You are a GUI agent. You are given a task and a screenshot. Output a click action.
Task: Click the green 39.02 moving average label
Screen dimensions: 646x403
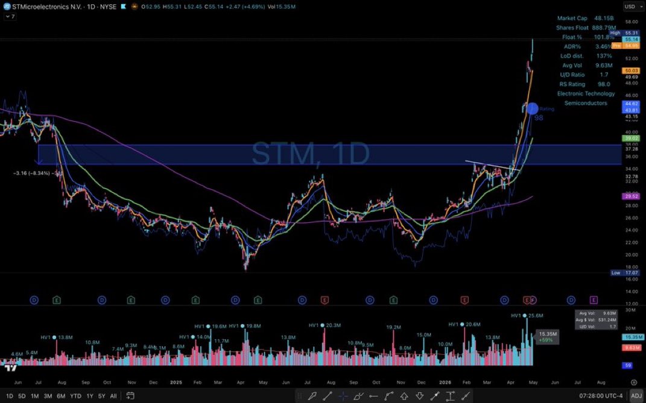pyautogui.click(x=632, y=139)
